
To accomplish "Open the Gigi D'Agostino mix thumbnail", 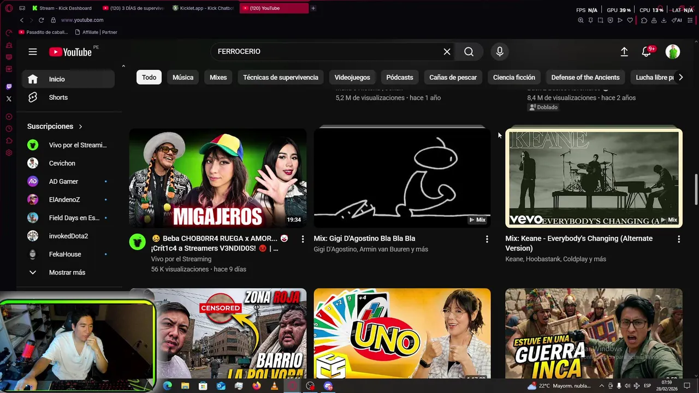I will pyautogui.click(x=402, y=178).
